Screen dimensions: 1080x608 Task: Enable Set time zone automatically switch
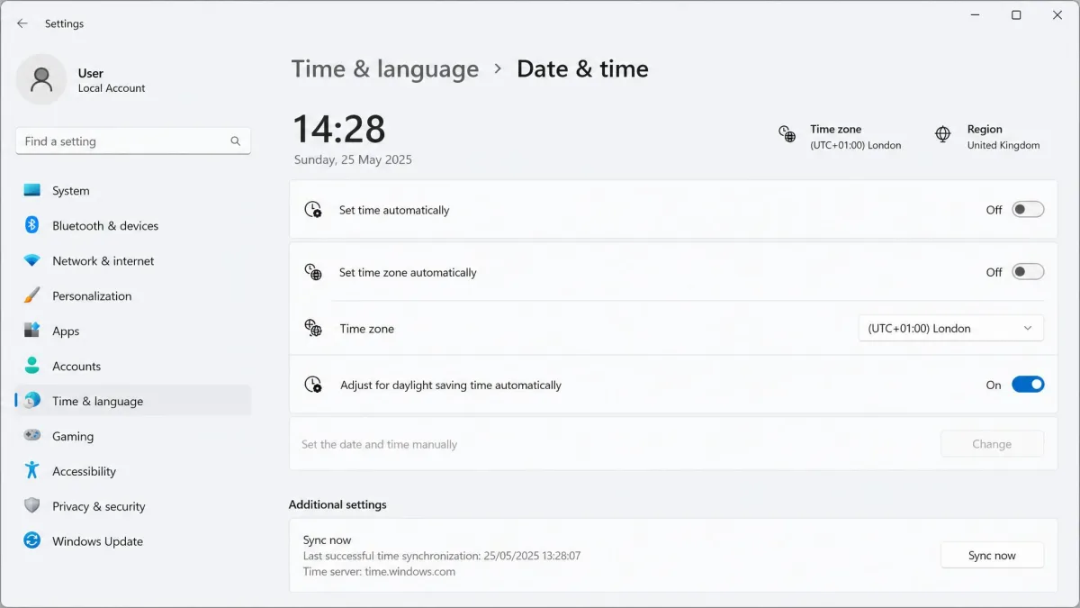1028,272
